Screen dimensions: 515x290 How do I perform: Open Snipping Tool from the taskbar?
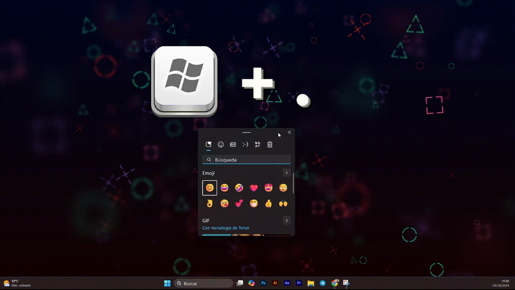(346, 283)
